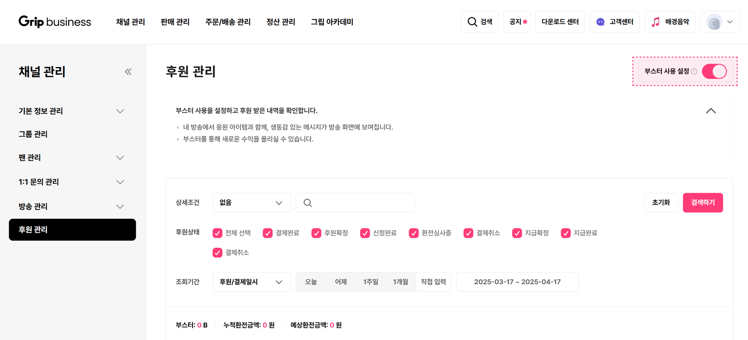
Task: Uncheck the 지급완료 checkbox
Action: pos(565,233)
